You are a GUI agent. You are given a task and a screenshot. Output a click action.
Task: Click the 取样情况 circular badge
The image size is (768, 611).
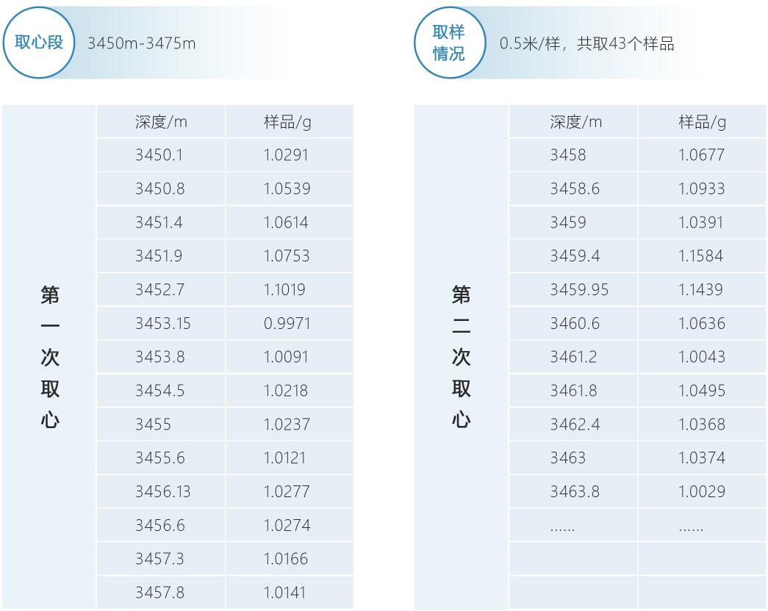click(448, 42)
